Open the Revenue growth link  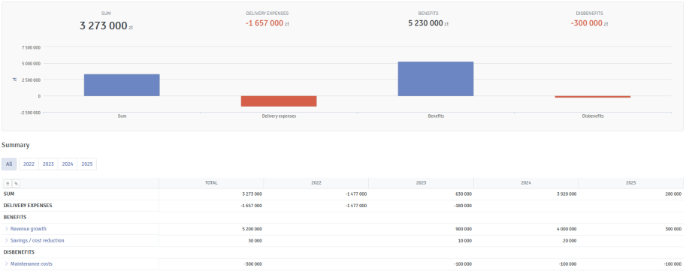[28, 228]
